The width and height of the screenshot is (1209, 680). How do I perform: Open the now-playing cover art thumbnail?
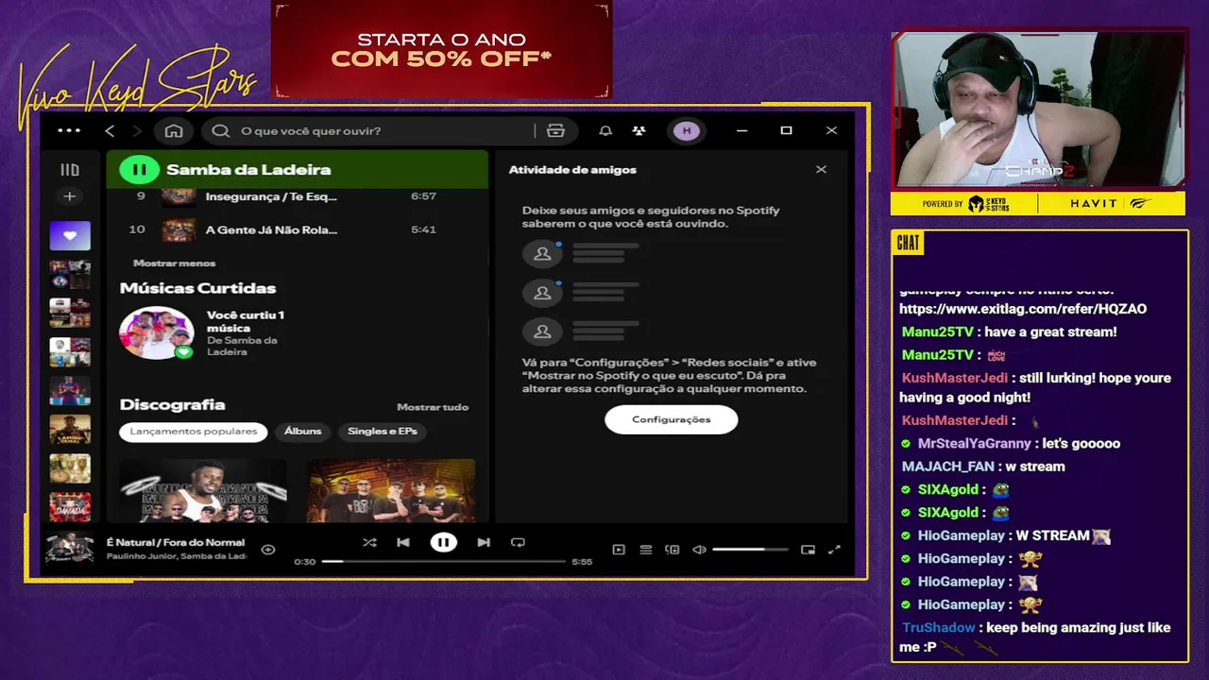pos(70,548)
